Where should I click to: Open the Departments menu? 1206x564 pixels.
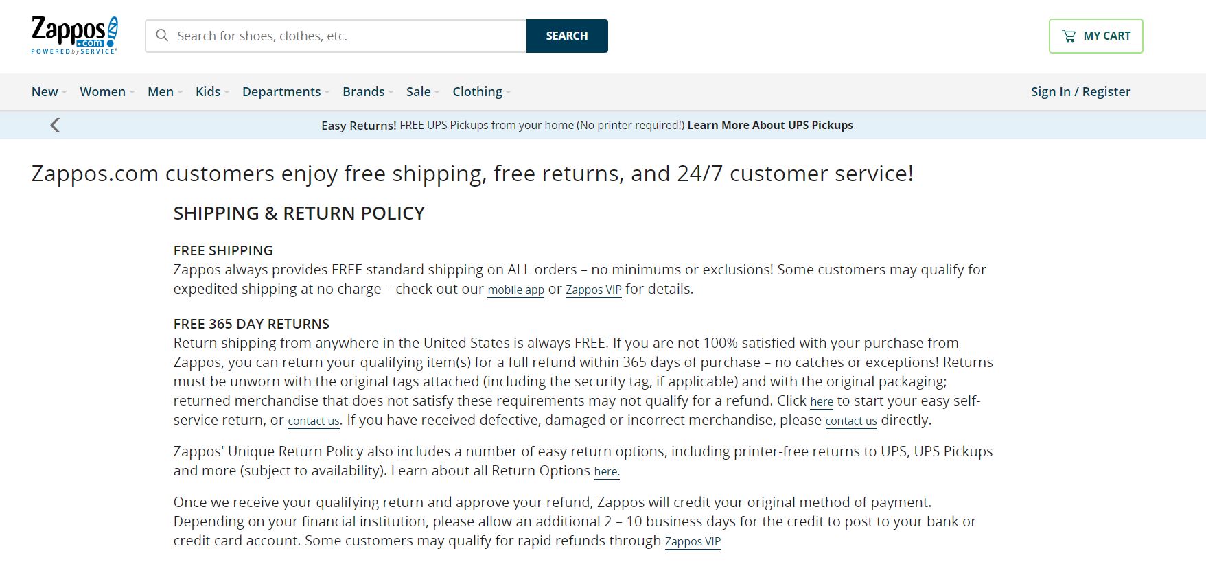(286, 92)
